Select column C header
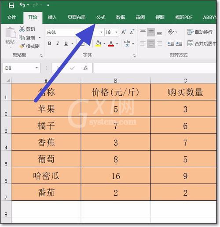This screenshot has height=227, width=220. pyautogui.click(x=183, y=80)
